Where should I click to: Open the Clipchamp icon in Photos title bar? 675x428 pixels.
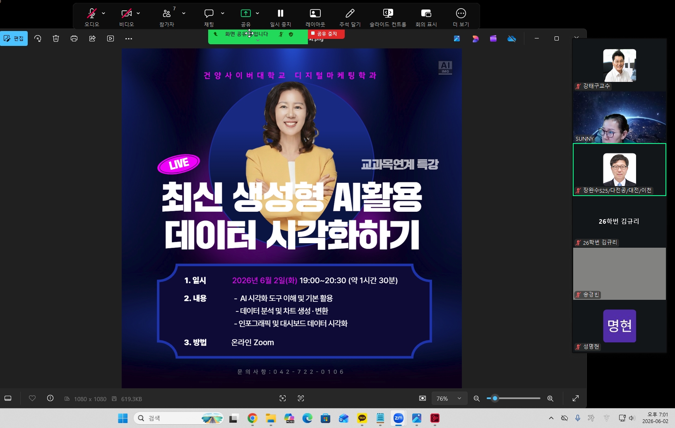click(x=493, y=38)
